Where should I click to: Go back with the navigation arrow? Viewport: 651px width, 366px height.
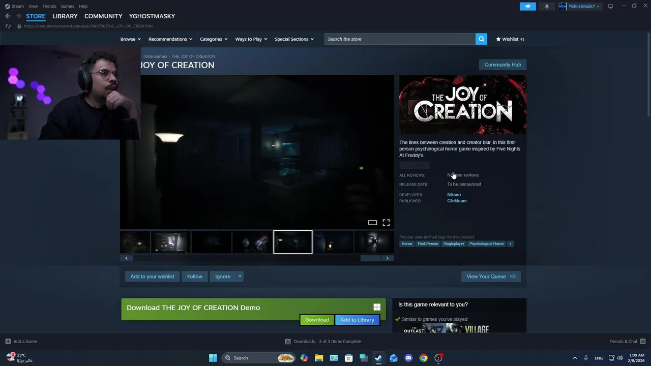[8, 16]
